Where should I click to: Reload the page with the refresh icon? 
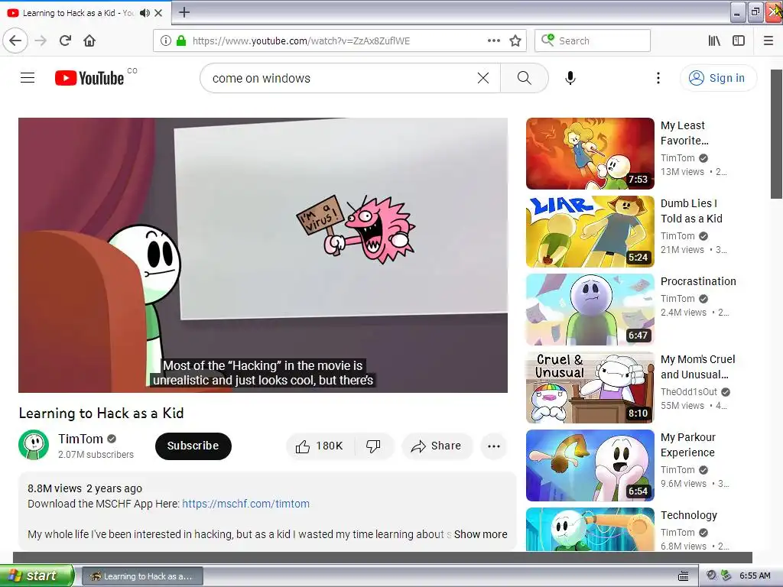[66, 41]
